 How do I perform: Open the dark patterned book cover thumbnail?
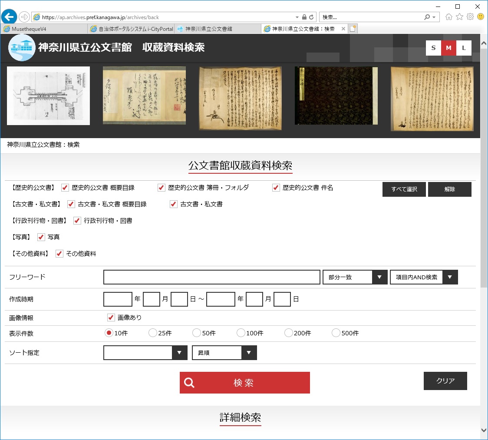[x=336, y=96]
